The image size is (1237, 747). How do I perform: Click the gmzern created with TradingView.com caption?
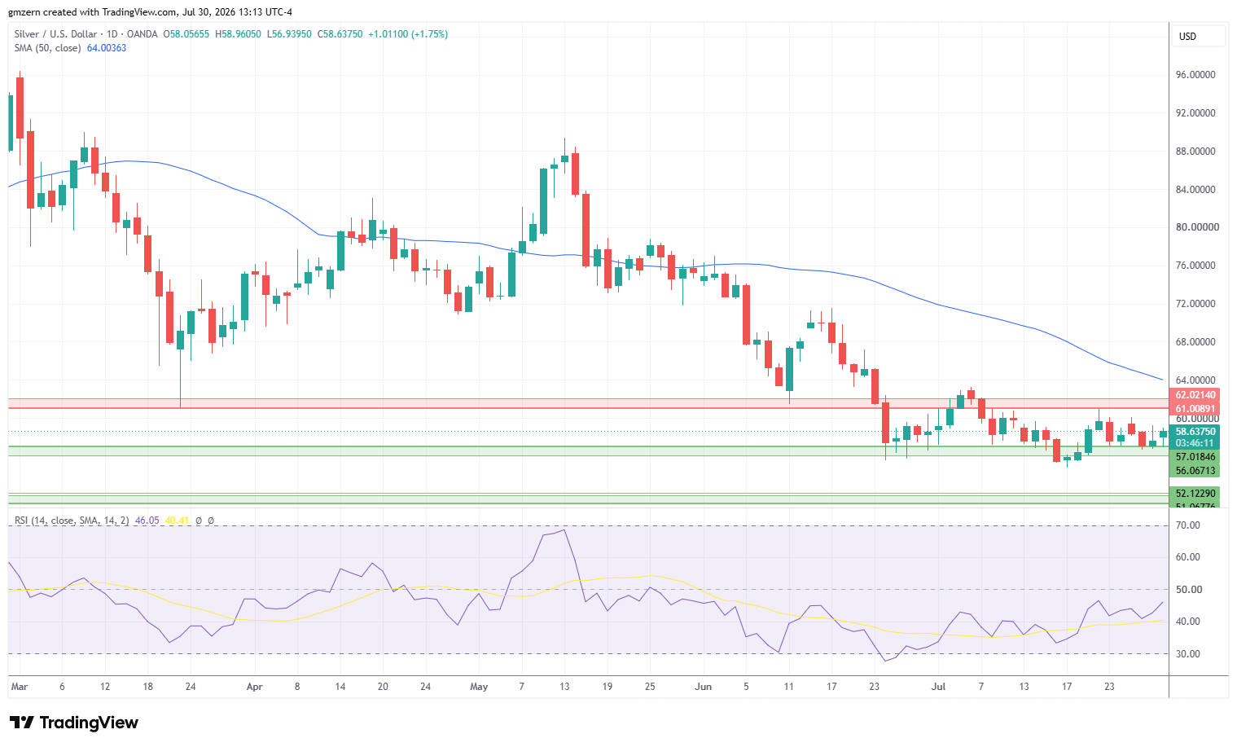pos(151,12)
